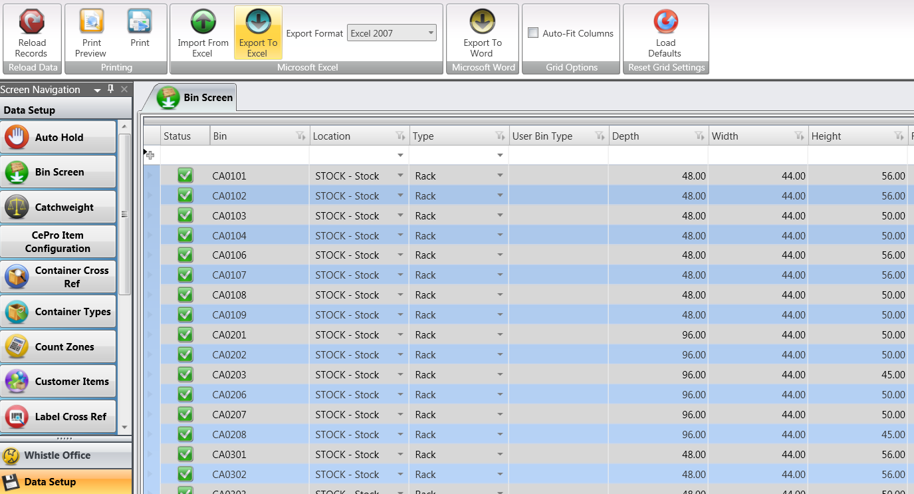Click the Print icon in toolbar
The width and height of the screenshot is (914, 494).
(140, 22)
